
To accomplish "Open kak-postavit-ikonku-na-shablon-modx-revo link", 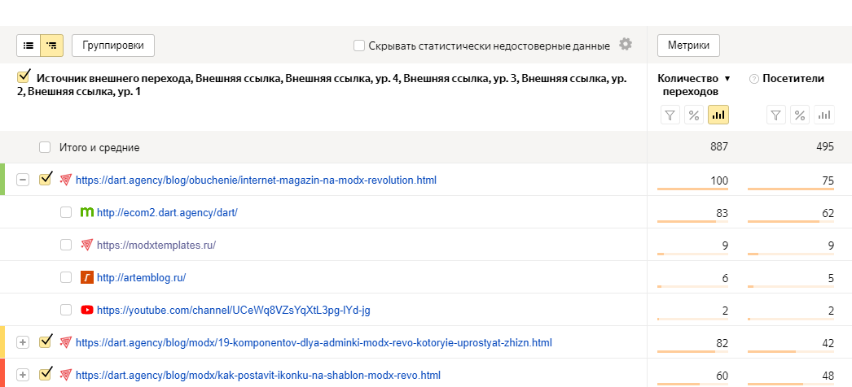I will tap(258, 375).
